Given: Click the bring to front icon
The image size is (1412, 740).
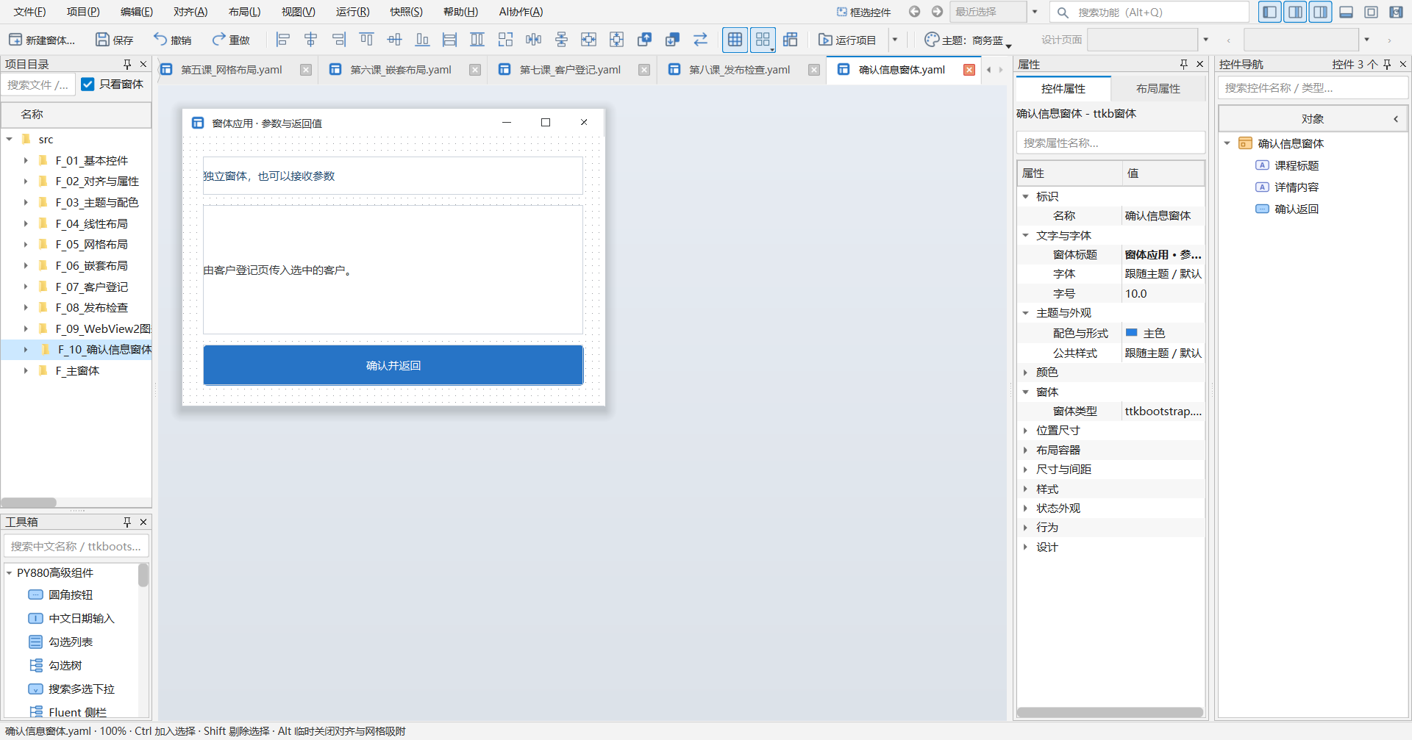Looking at the screenshot, I should [x=644, y=40].
